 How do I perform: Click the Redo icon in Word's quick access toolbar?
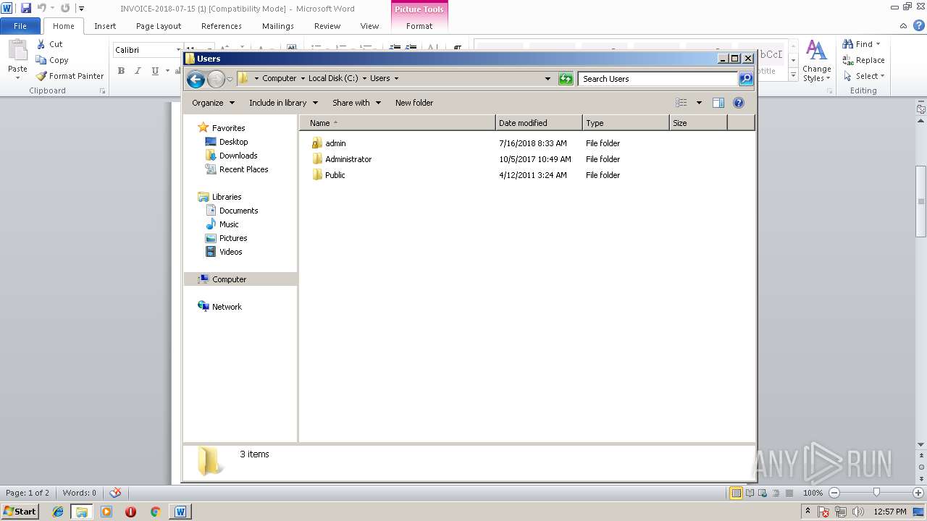tap(65, 8)
